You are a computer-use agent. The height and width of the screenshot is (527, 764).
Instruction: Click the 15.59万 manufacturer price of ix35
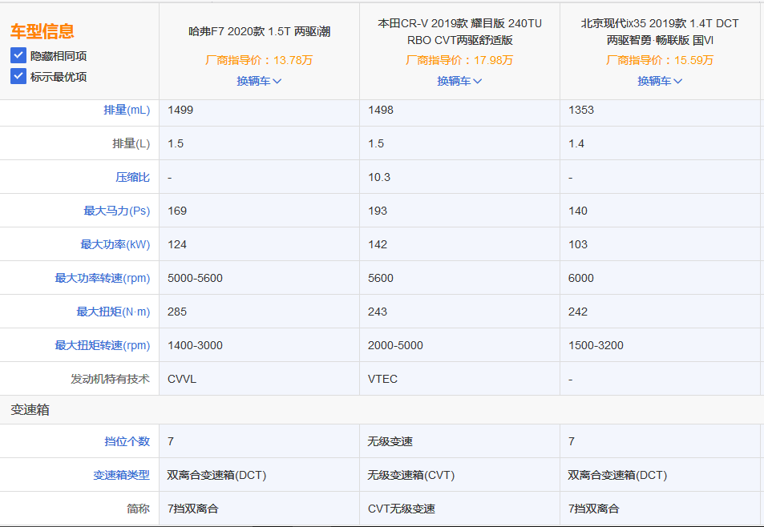point(660,60)
